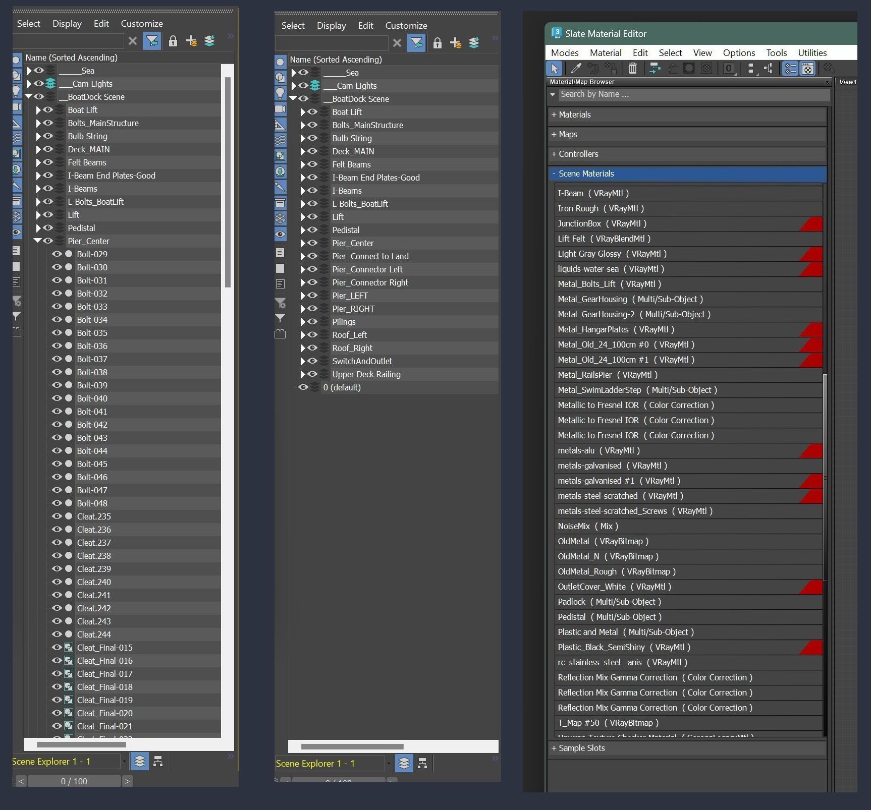Open Options menu in Slate Material Editor
This screenshot has height=810, width=871.
pos(739,53)
